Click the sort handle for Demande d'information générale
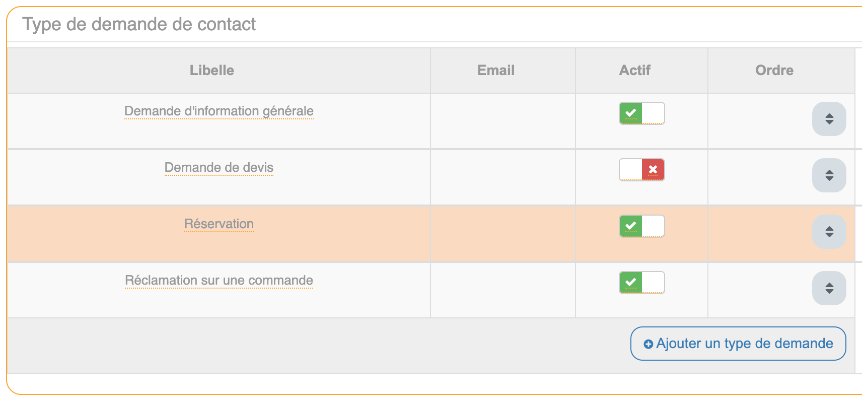Viewport: 862px width, 405px height. click(829, 119)
